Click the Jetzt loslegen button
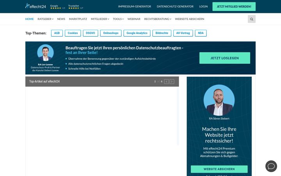The image size is (281, 176). click(224, 58)
